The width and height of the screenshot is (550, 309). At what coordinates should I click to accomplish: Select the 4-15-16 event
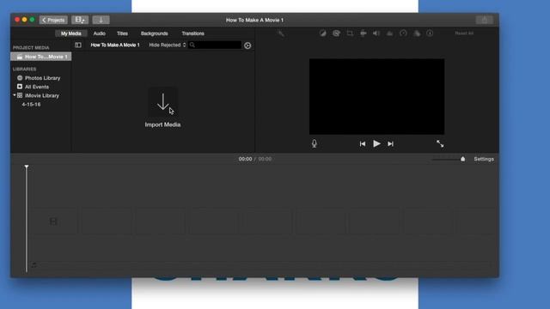[x=31, y=105]
